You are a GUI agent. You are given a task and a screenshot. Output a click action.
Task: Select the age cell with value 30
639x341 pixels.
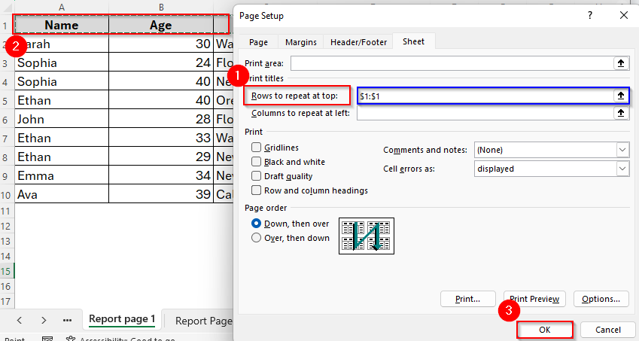tap(161, 44)
